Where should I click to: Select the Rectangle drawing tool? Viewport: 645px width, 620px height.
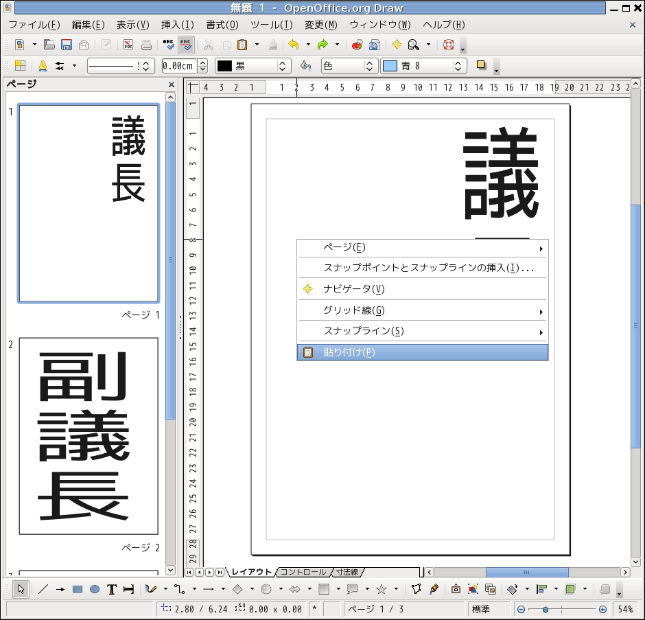[78, 589]
